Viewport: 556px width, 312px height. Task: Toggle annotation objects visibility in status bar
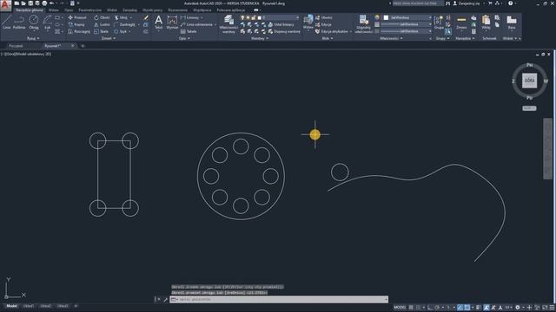tap(486, 308)
